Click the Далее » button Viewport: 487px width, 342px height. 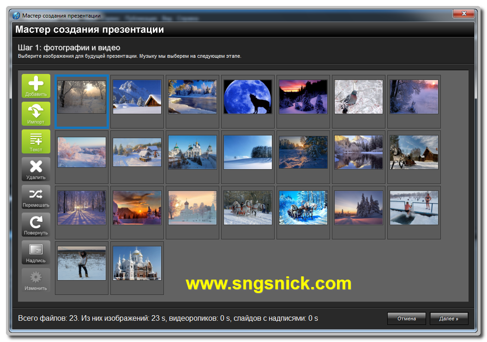[449, 318]
